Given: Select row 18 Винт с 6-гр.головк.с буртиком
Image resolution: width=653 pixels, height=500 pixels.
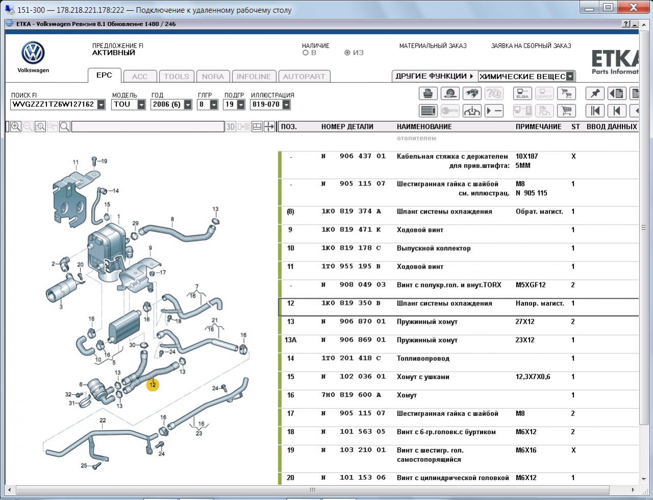Looking at the screenshot, I should (458, 436).
